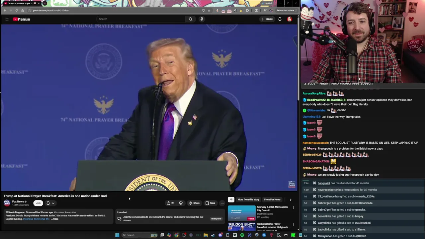This screenshot has width=425, height=239.
Task: Open the Fox News channel avatar
Action: point(7,203)
